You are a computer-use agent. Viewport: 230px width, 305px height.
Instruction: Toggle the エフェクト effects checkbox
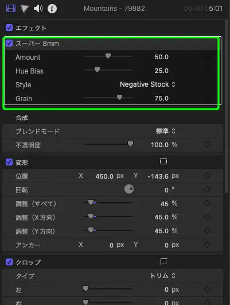pos(9,28)
